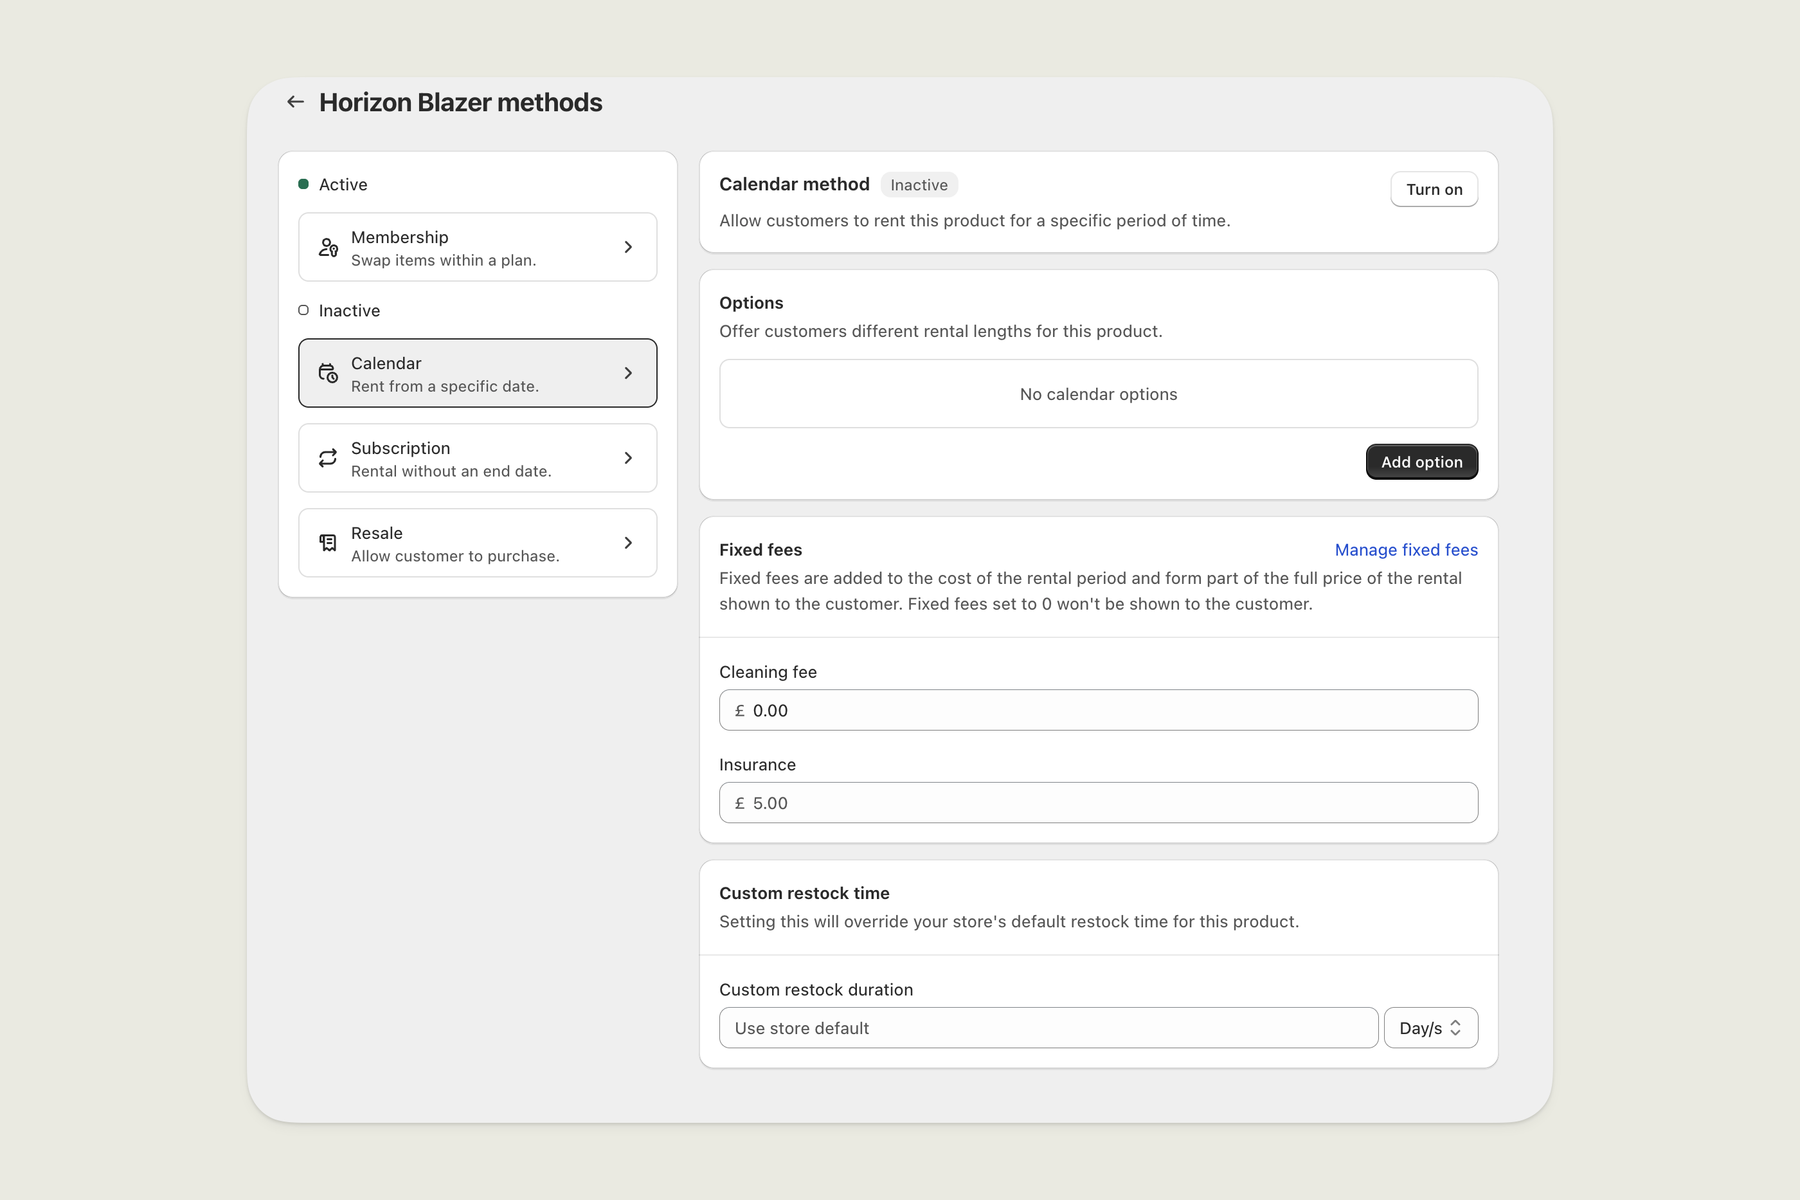The height and width of the screenshot is (1200, 1800).
Task: Click the Resale receipt icon
Action: tap(328, 543)
